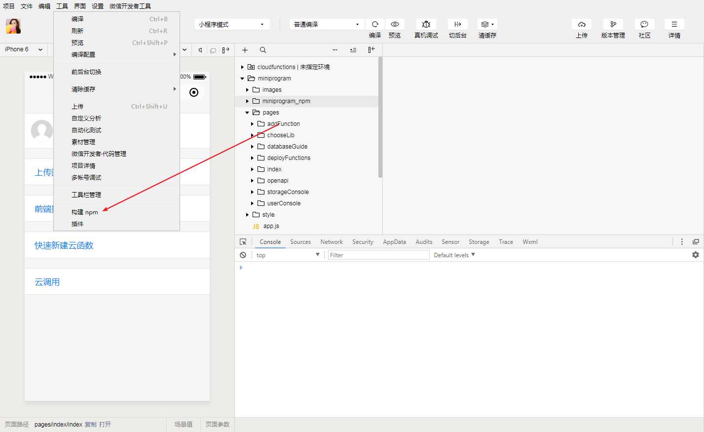Click the file tree vertical scrollbar
Screen dimensions: 704x432
(x=380, y=117)
